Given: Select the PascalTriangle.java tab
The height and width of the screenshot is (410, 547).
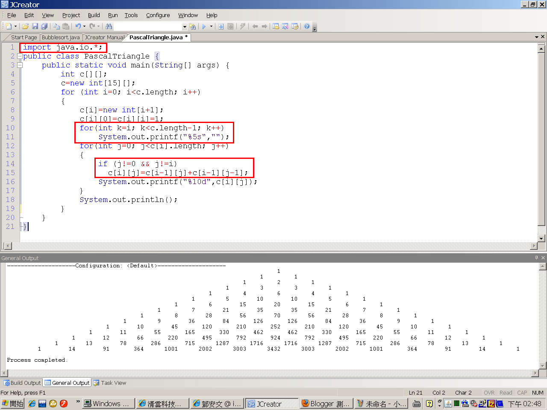Looking at the screenshot, I should (x=159, y=37).
